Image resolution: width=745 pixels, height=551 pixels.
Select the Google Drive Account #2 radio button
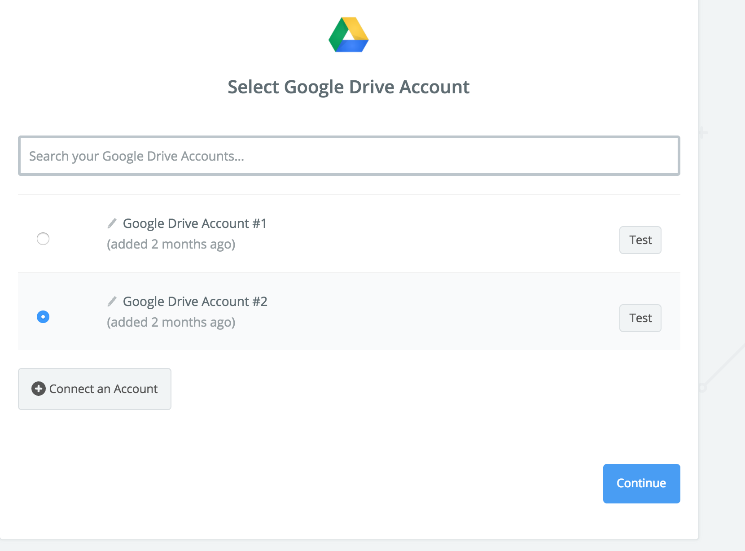click(x=43, y=317)
